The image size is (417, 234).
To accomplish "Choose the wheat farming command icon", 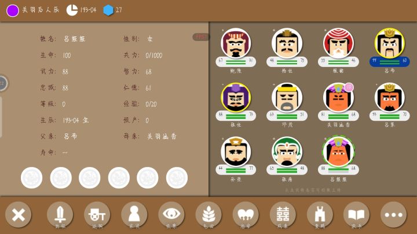I will pyautogui.click(x=209, y=214).
